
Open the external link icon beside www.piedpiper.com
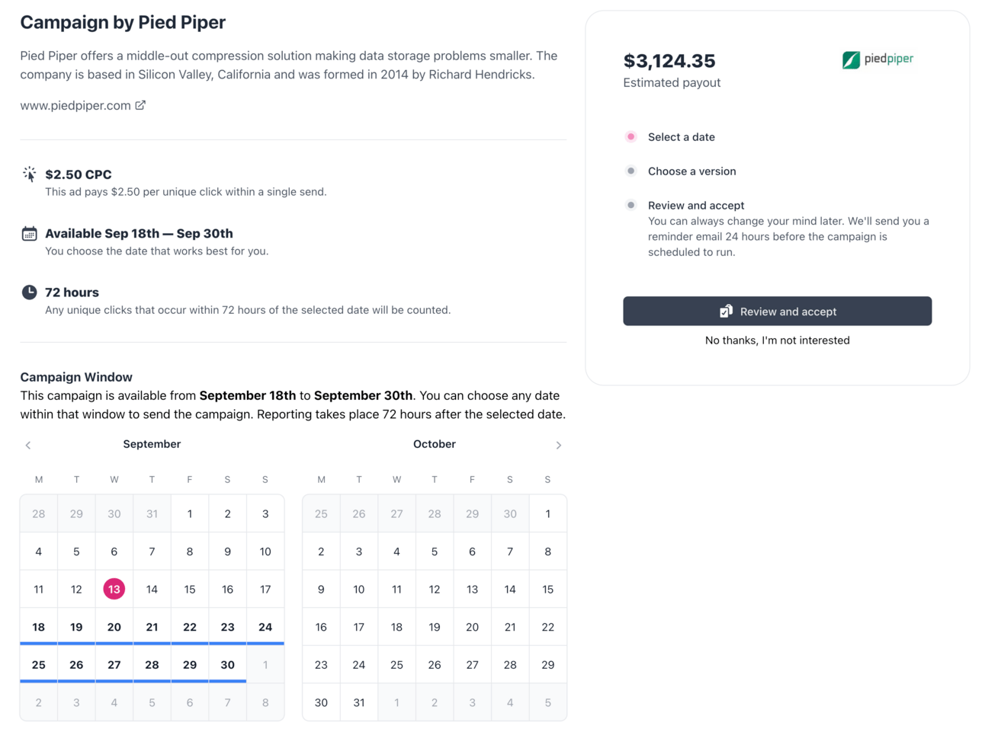coord(140,105)
